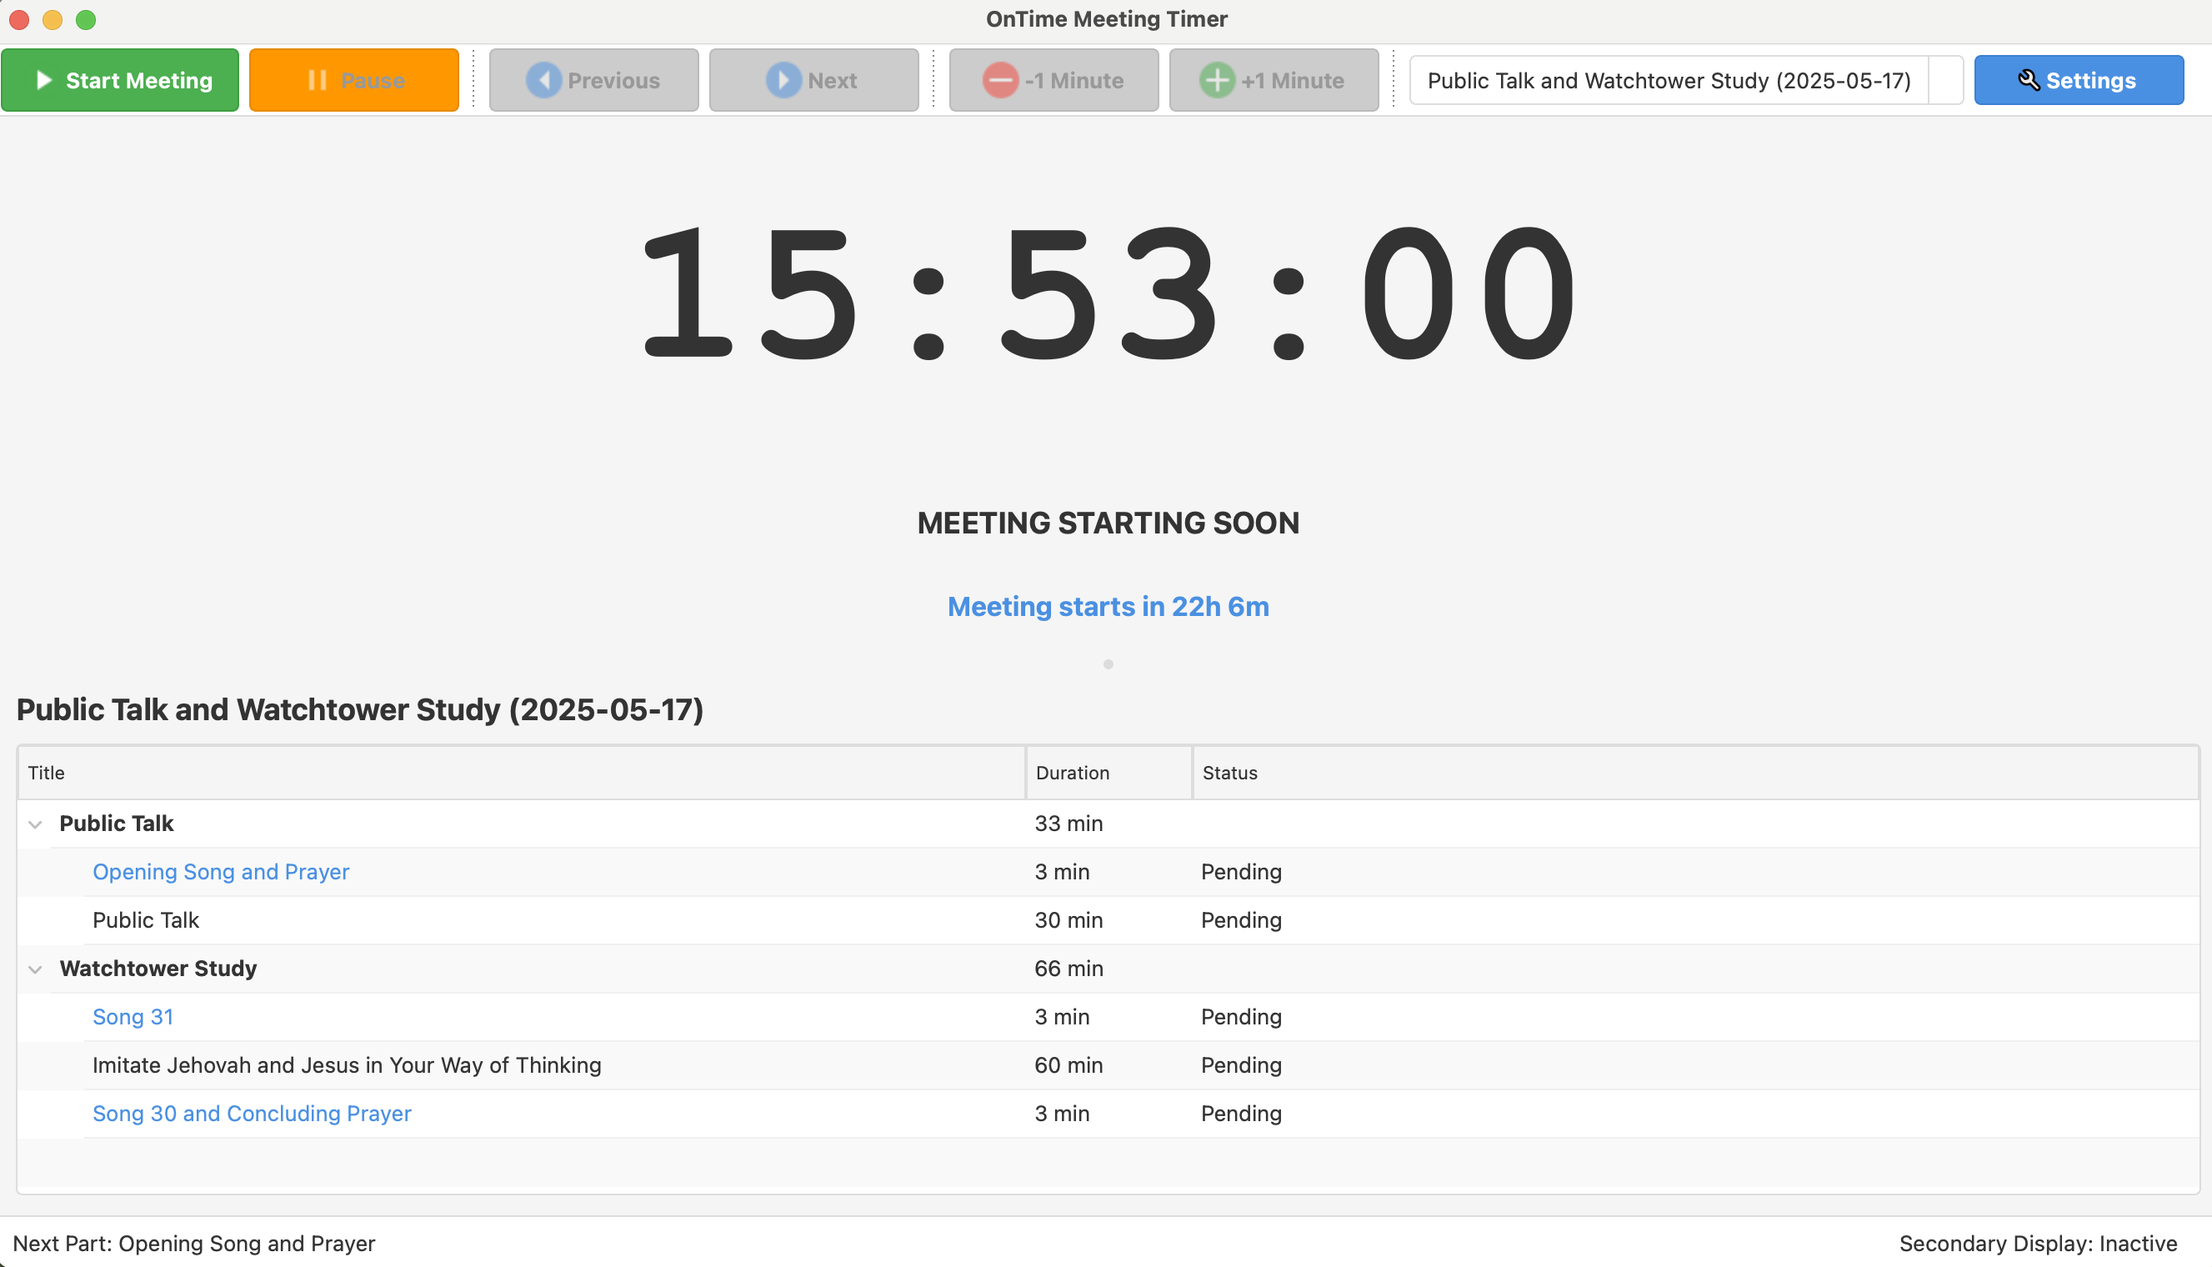Click the Title column header
The image size is (2212, 1267).
tap(522, 773)
